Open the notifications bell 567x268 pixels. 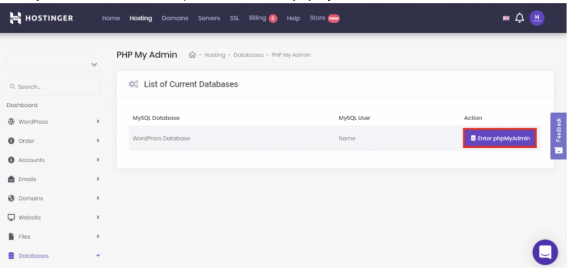click(x=519, y=18)
